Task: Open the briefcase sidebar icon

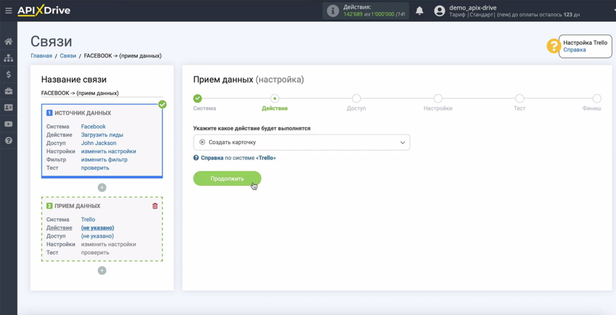Action: pos(9,91)
